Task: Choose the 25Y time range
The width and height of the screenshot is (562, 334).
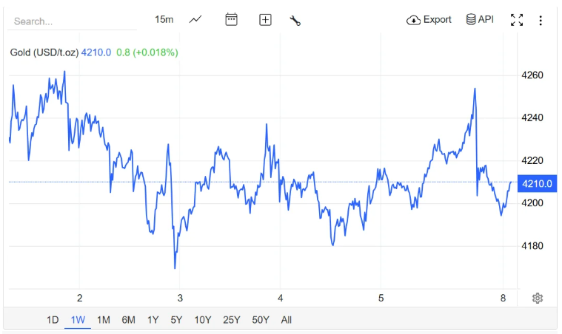Action: [x=232, y=320]
